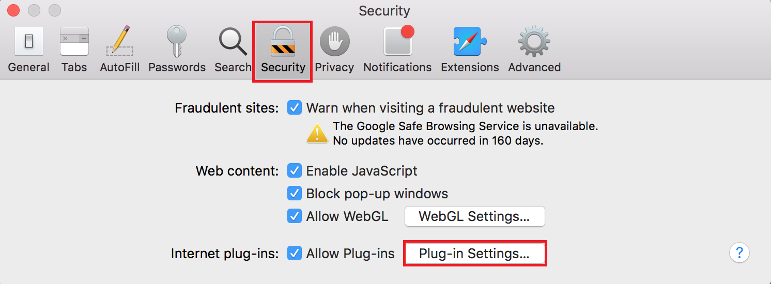The image size is (771, 284).
Task: Toggle Block pop-up windows checkbox
Action: click(x=295, y=193)
